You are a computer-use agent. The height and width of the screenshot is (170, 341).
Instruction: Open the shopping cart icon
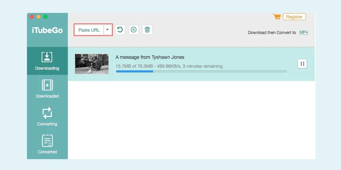277,17
